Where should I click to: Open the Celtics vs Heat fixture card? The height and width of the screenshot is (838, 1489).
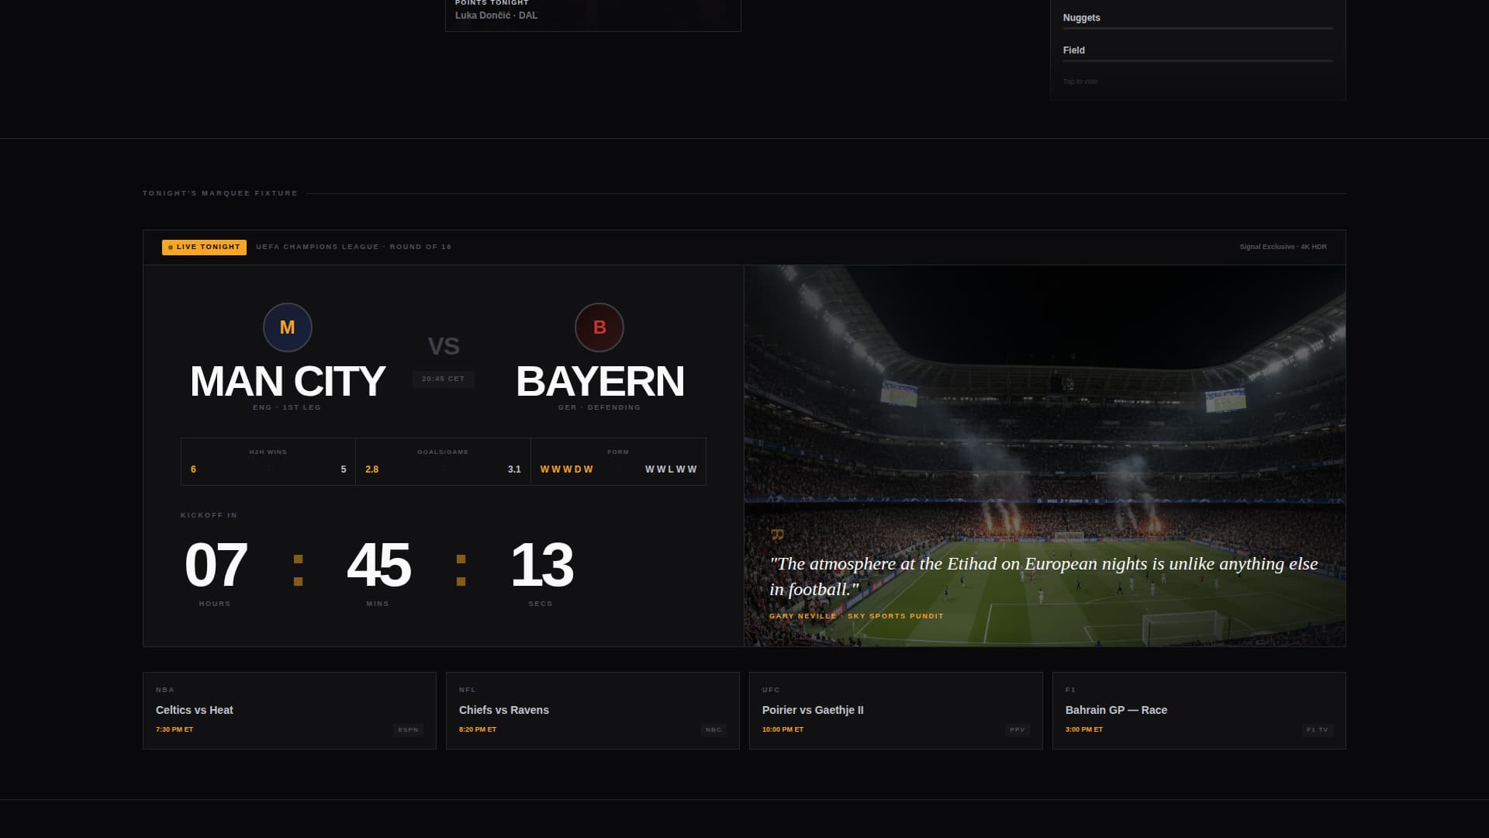pos(288,710)
